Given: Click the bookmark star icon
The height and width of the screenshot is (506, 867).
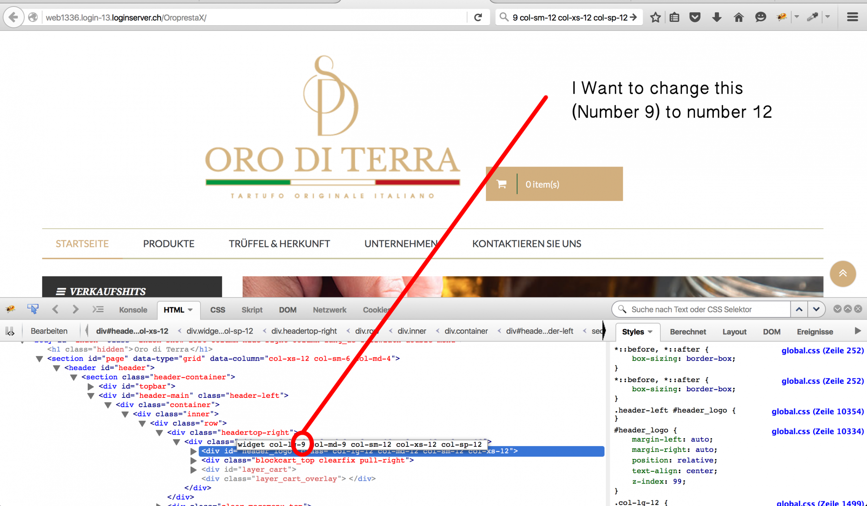Looking at the screenshot, I should point(655,17).
